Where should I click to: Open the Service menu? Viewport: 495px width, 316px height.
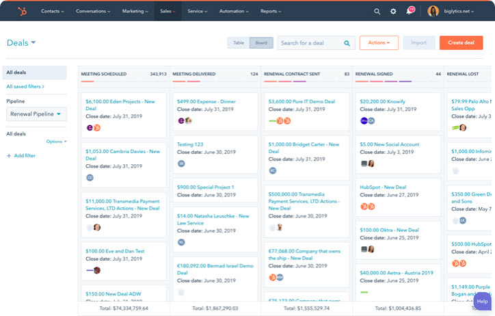(x=198, y=12)
